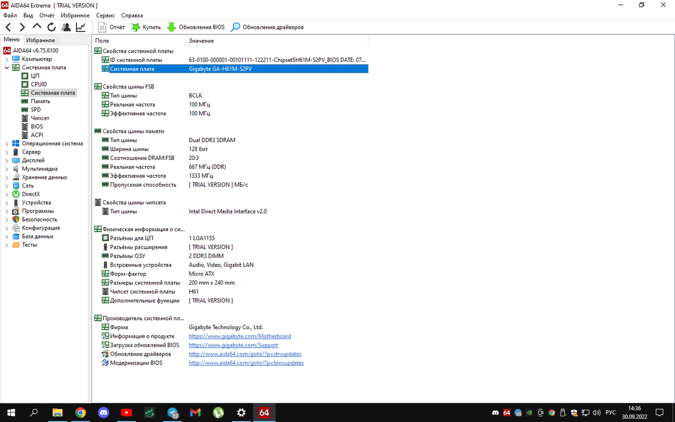Select the Соотношение DRAM:FSB row
675x422 pixels.
click(x=233, y=158)
